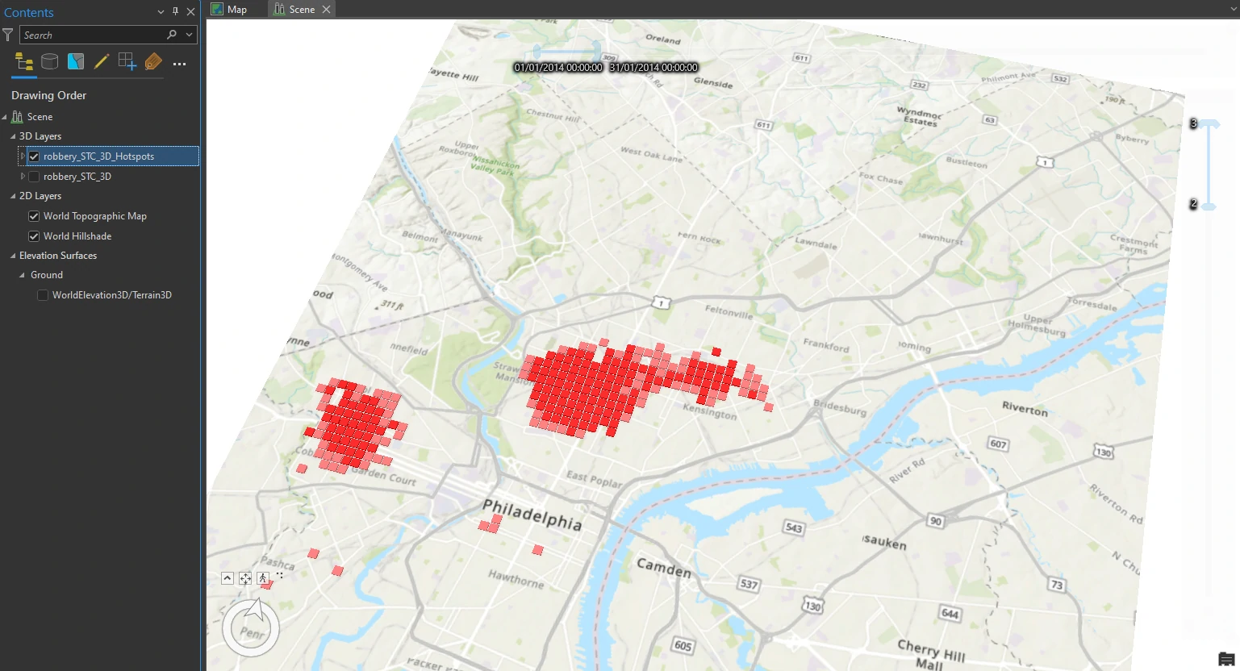
Task: Pin the Contents pane with auto-hide icon
Action: point(175,12)
